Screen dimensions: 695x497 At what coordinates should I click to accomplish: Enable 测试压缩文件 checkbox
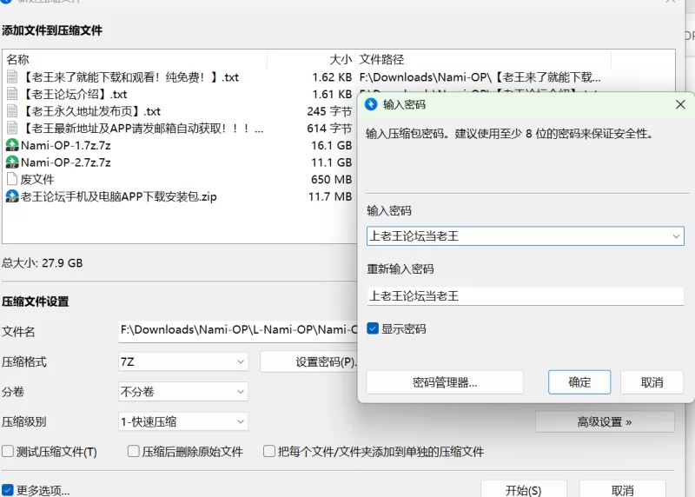[x=8, y=452]
